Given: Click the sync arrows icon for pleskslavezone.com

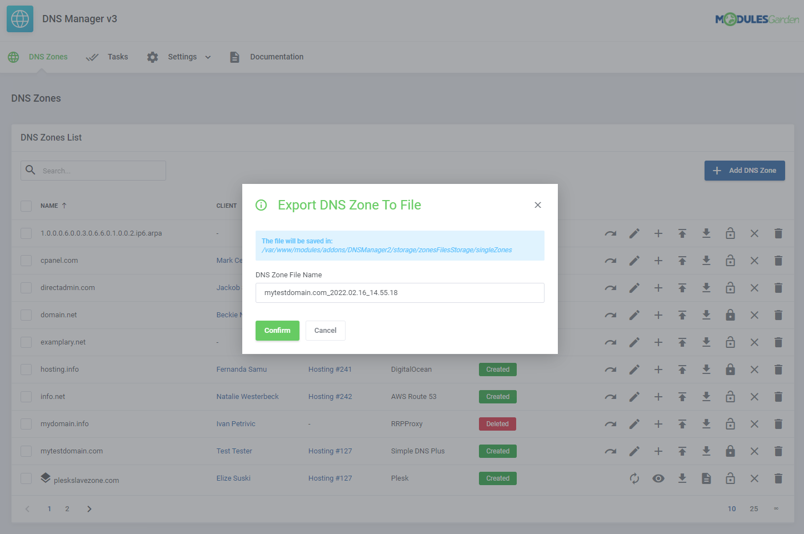Looking at the screenshot, I should point(634,478).
